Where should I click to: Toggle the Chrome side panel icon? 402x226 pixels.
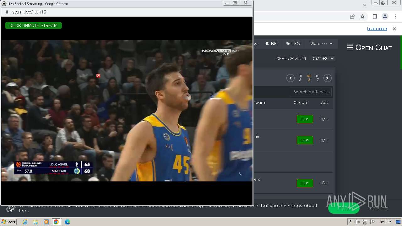point(375,16)
